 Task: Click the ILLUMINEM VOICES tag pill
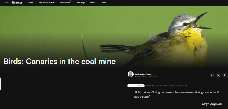[x=136, y=86]
